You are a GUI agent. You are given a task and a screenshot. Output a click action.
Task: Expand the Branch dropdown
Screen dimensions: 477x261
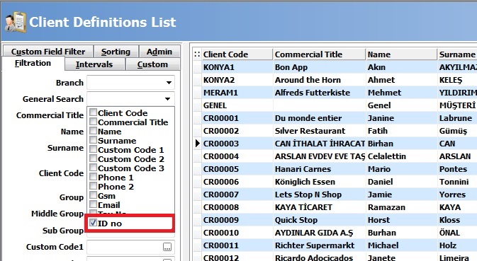169,83
